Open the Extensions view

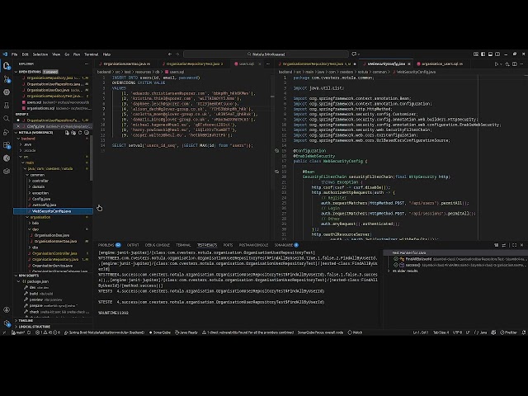point(7,145)
